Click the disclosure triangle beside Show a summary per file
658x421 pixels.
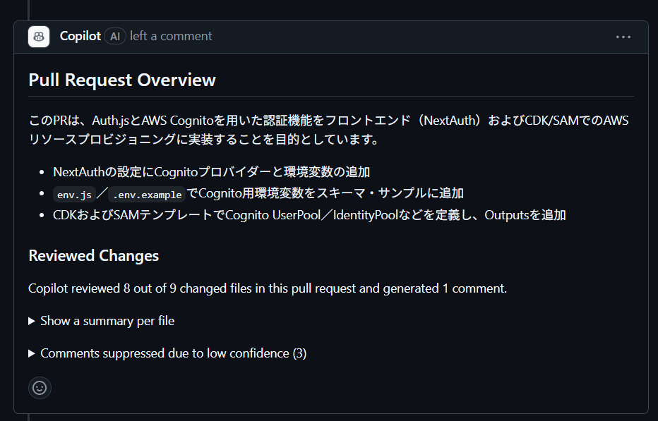click(32, 321)
